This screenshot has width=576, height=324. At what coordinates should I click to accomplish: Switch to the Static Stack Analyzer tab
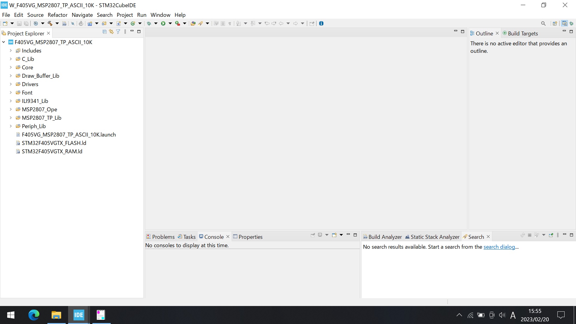click(432, 237)
